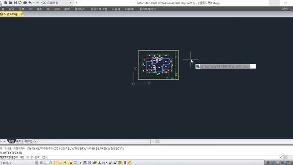Image resolution: width=293 pixels, height=165 pixels.
Task: Click the second annotation icon after 1:1
Action: pos(115,163)
